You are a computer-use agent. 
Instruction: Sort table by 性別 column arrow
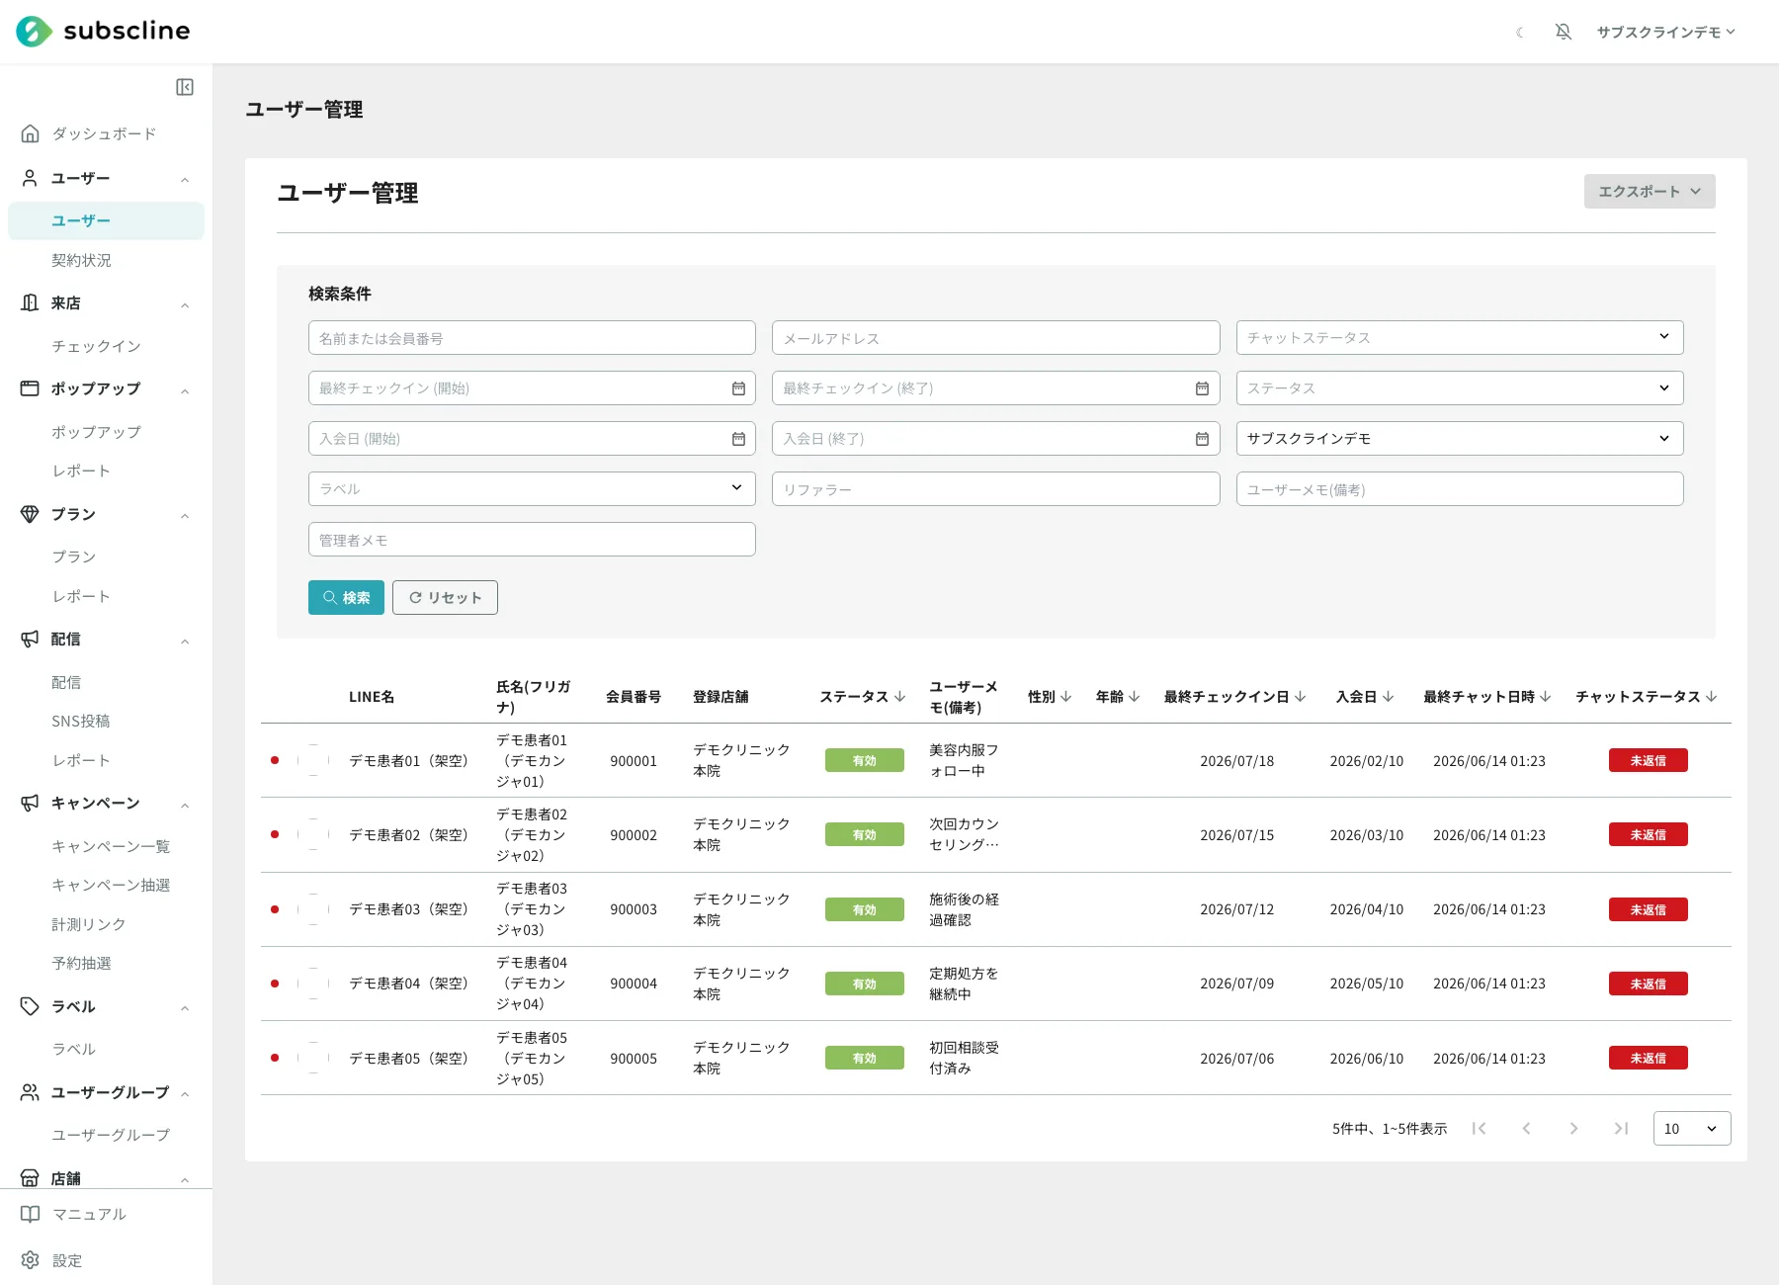tap(1065, 697)
